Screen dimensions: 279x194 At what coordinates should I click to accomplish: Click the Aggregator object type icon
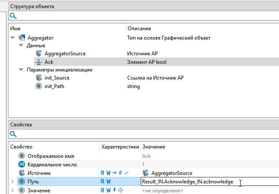coord(22,38)
